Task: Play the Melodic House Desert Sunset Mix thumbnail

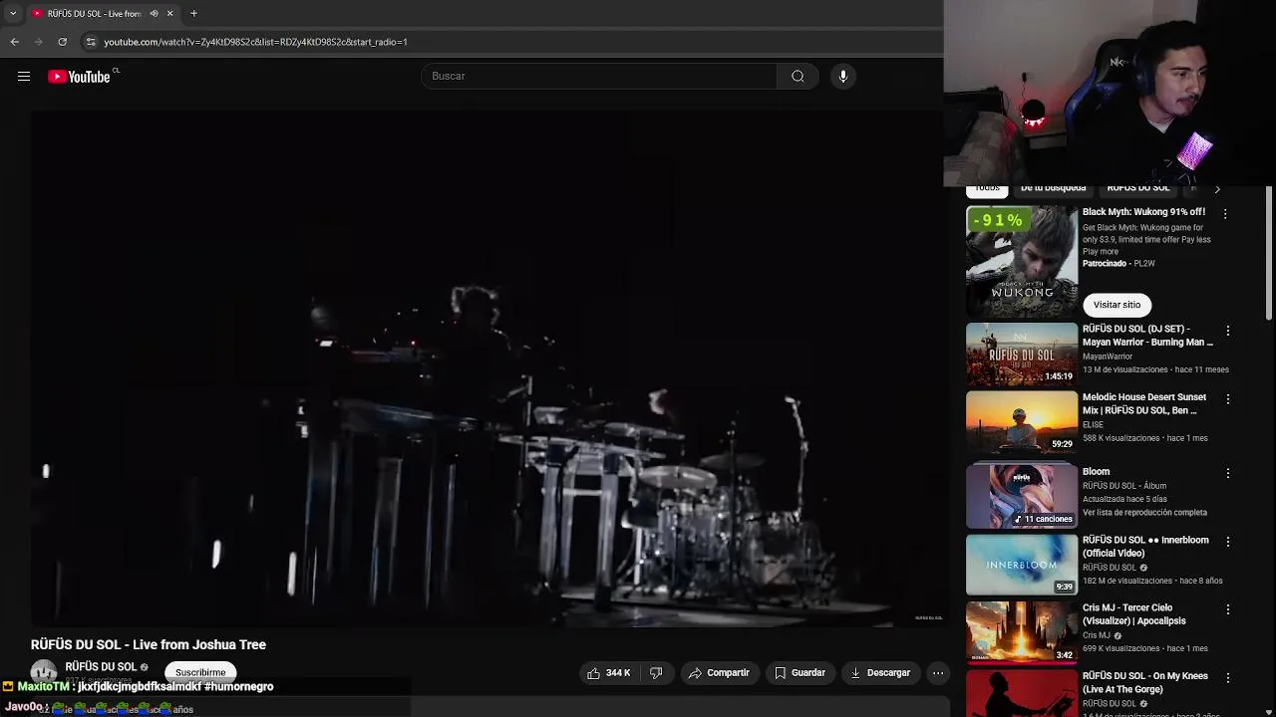Action: 1022,422
